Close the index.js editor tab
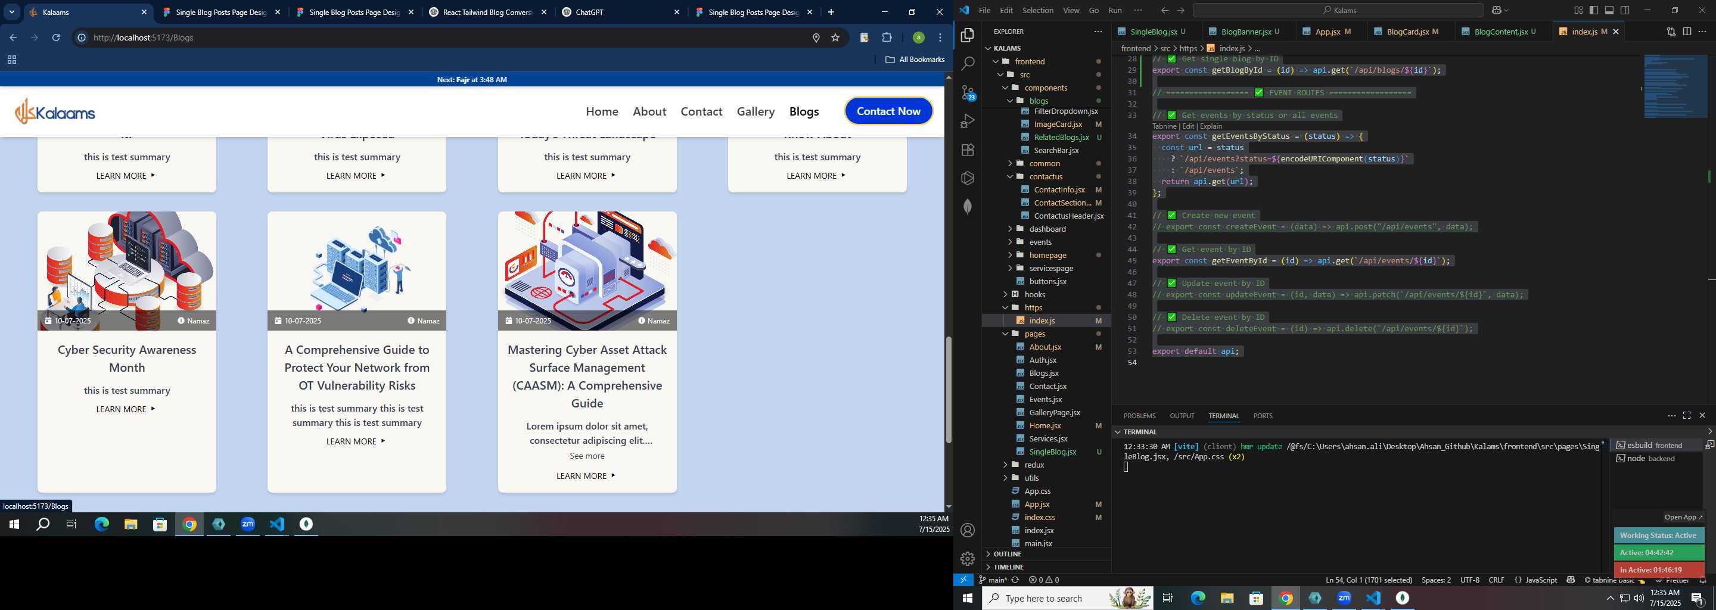Image resolution: width=1716 pixels, height=610 pixels. 1615,32
